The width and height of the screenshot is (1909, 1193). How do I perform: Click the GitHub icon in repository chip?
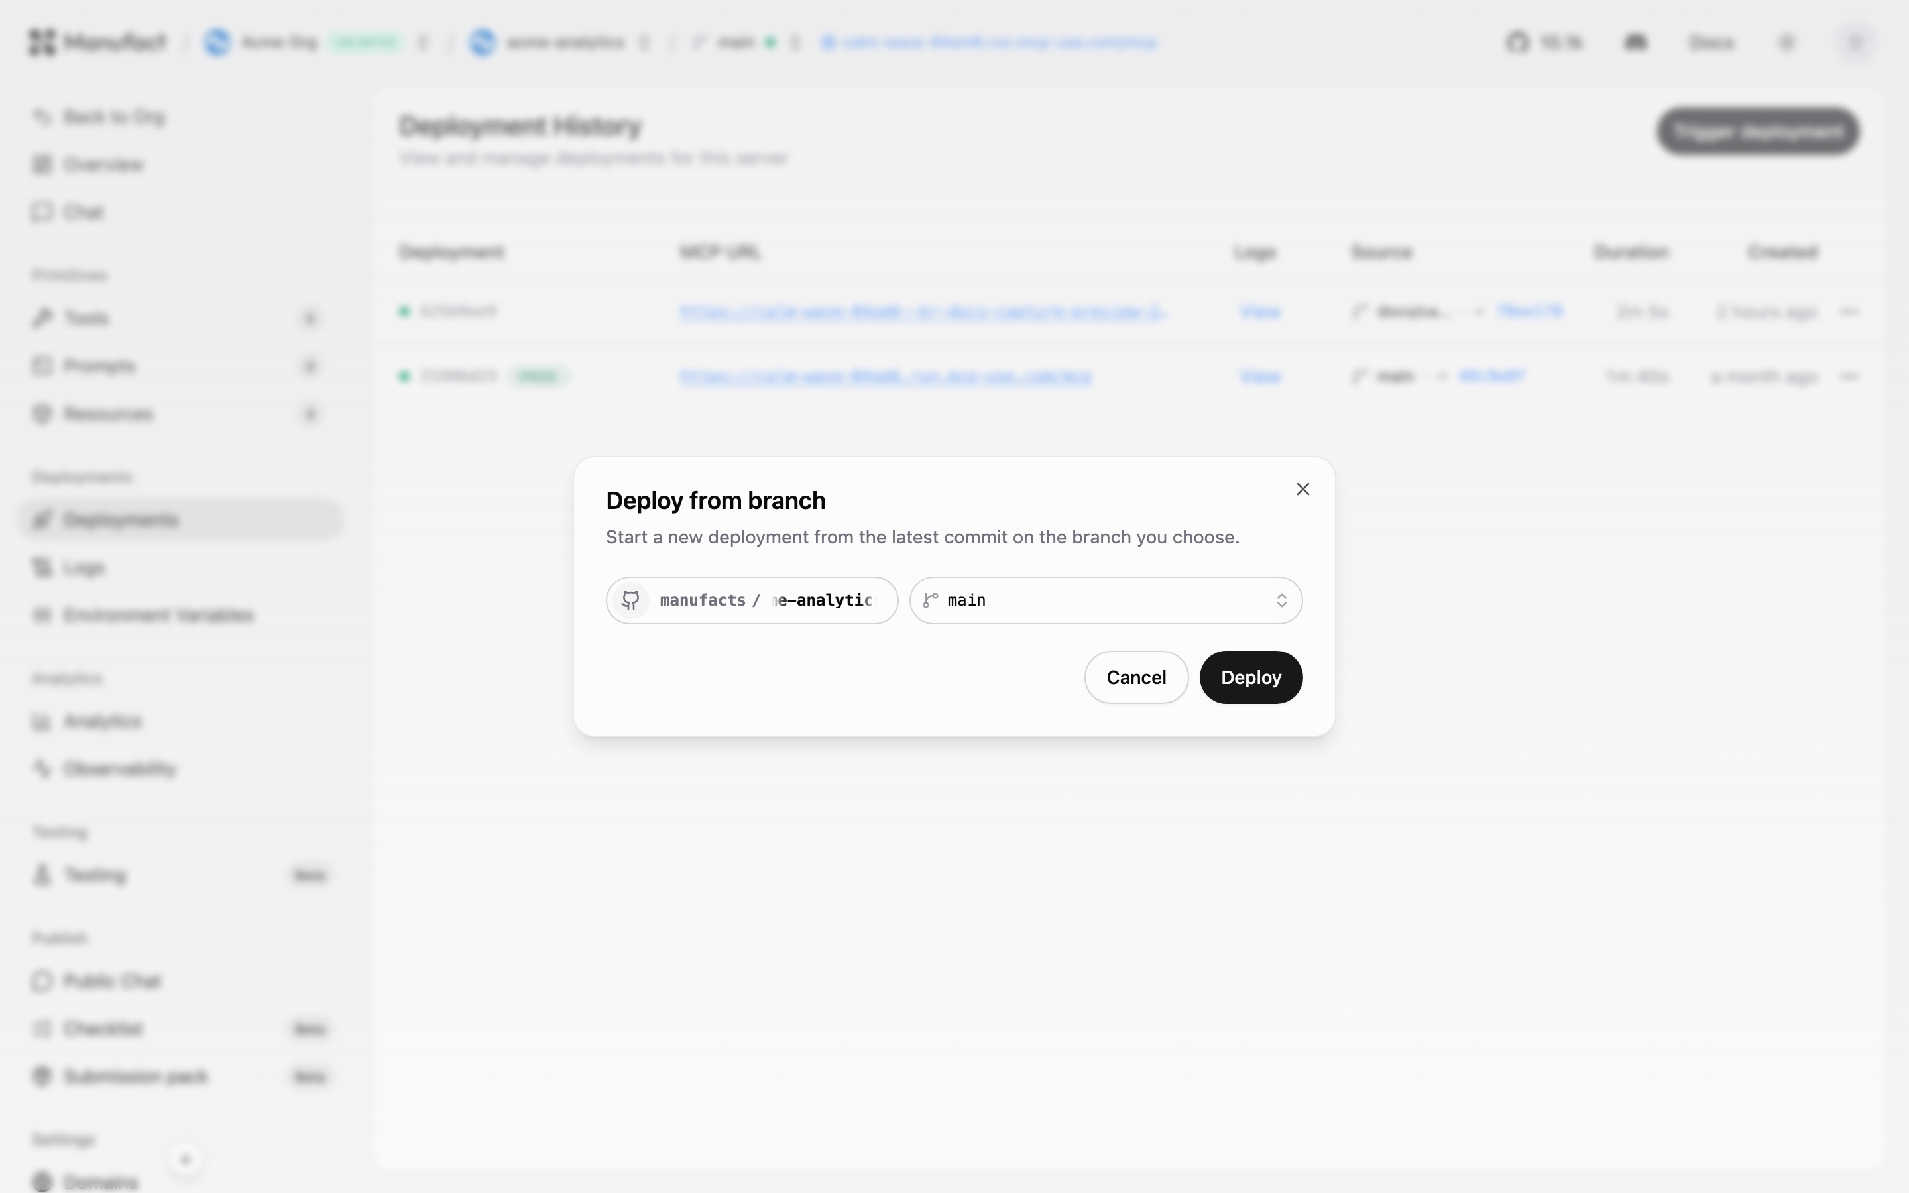pyautogui.click(x=630, y=600)
